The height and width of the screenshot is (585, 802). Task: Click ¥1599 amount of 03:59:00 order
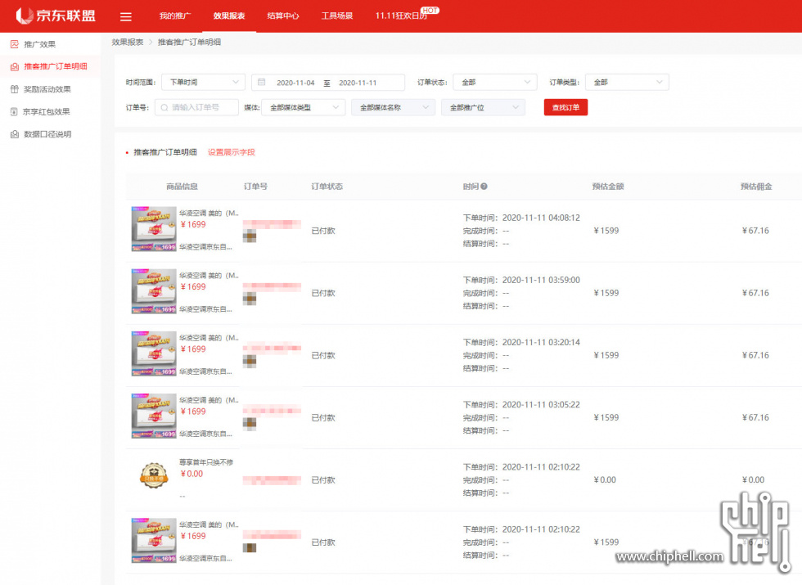[x=606, y=293]
